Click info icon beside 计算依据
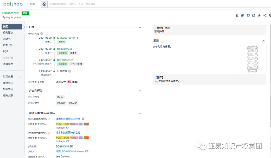 click(x=70, y=71)
